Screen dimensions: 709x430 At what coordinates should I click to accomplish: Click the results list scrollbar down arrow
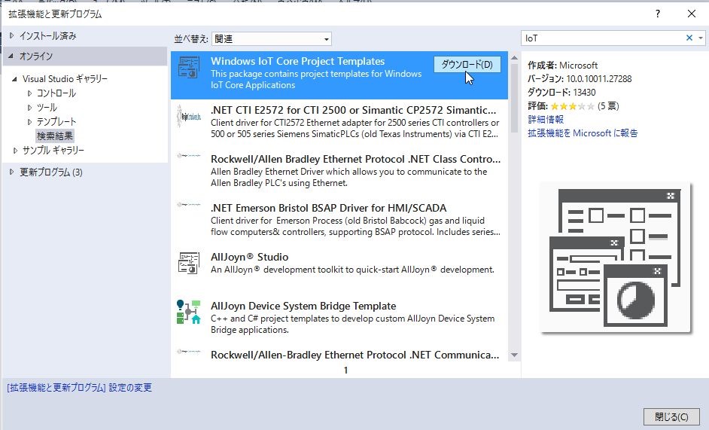(515, 355)
